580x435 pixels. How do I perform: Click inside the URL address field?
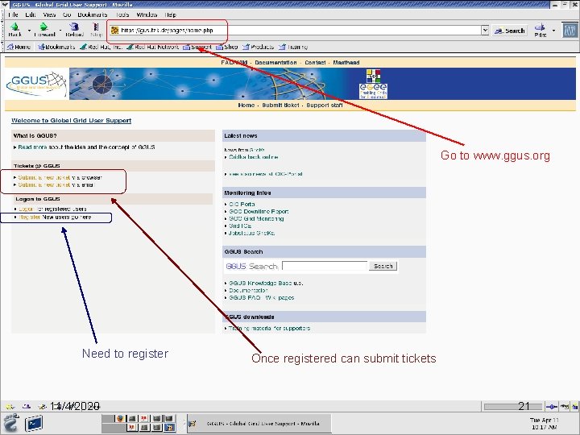(x=295, y=31)
